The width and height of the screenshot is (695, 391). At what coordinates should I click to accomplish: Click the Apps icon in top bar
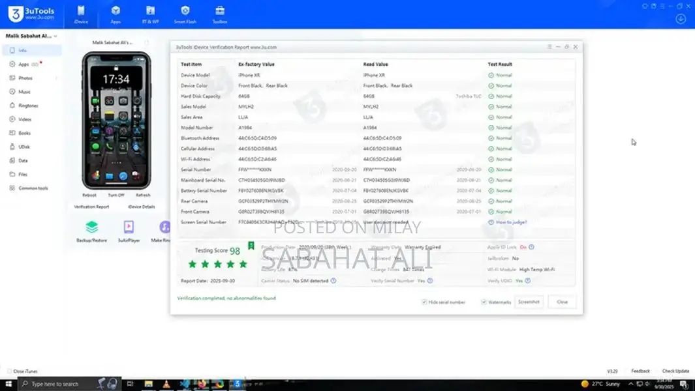116,14
